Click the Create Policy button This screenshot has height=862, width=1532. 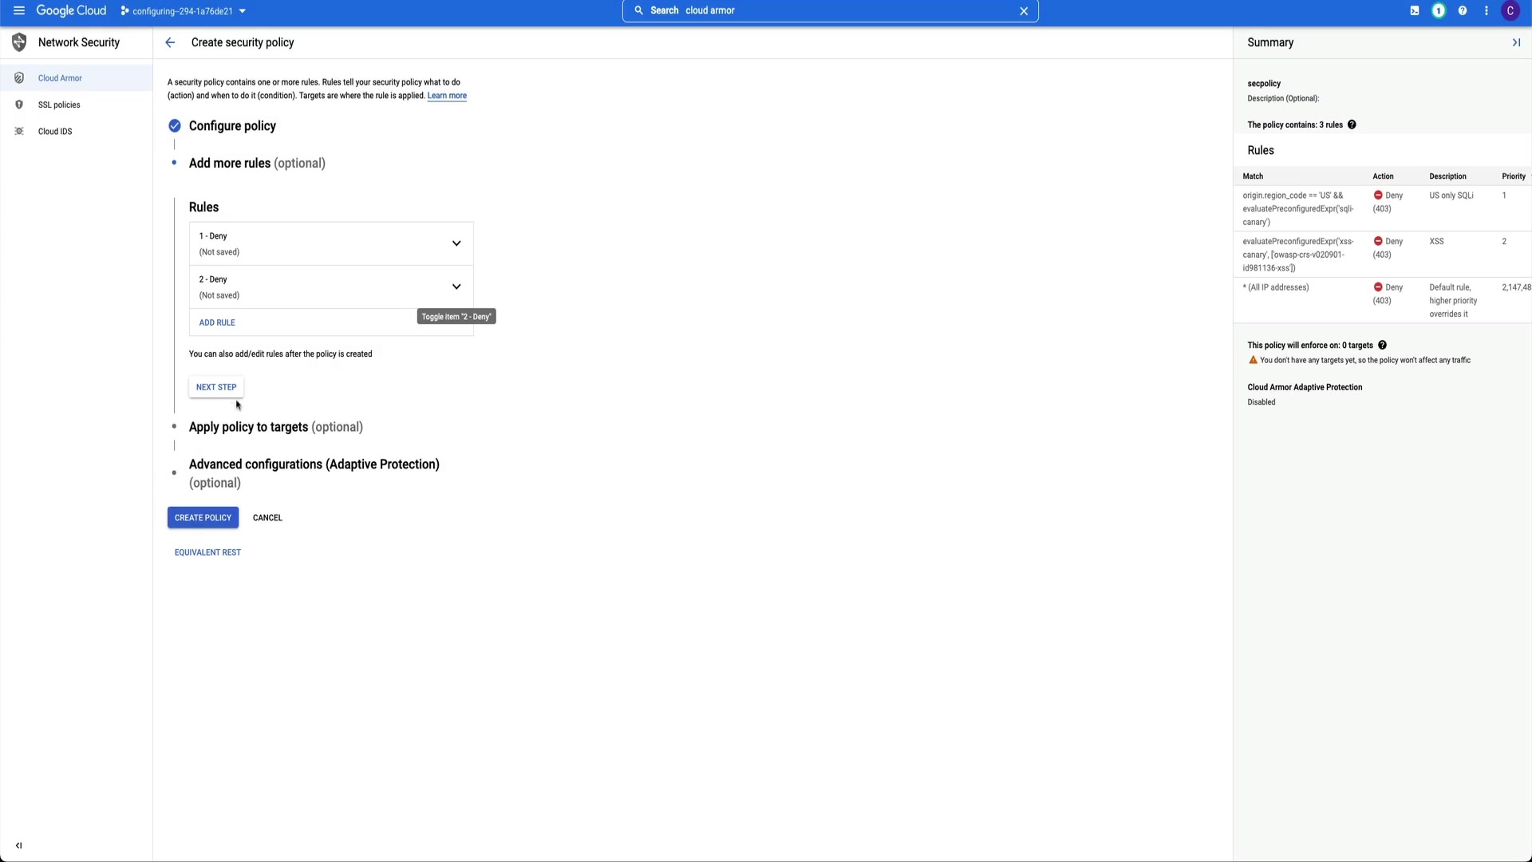pyautogui.click(x=203, y=517)
